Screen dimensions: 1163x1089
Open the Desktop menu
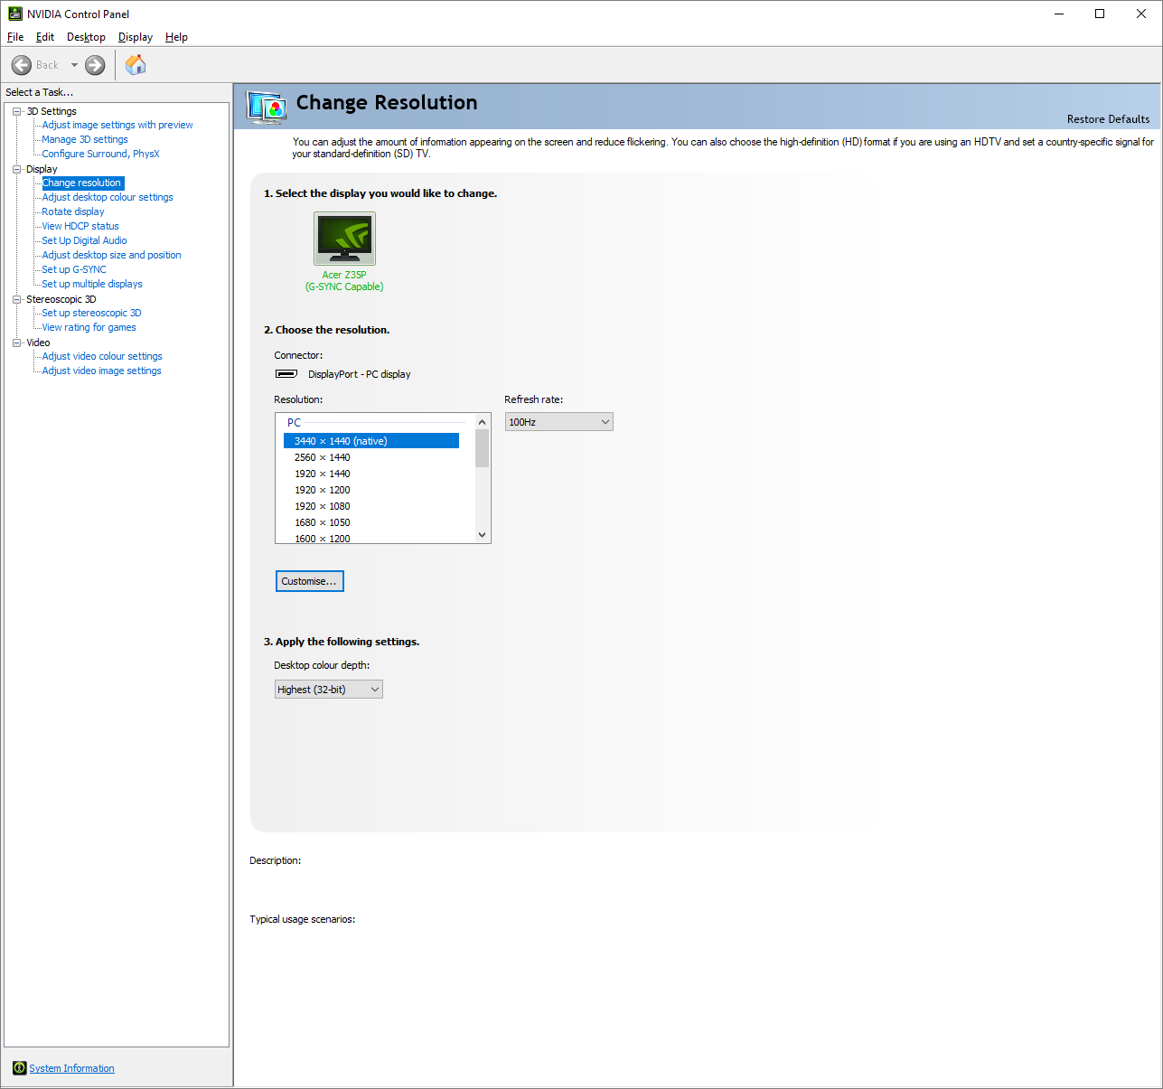(86, 37)
